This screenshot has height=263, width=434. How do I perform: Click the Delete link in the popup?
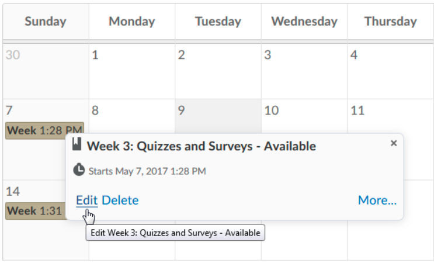tap(120, 200)
